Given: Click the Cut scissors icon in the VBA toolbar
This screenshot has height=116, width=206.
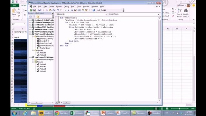Looking at the screenshot, I should coord(43,10).
